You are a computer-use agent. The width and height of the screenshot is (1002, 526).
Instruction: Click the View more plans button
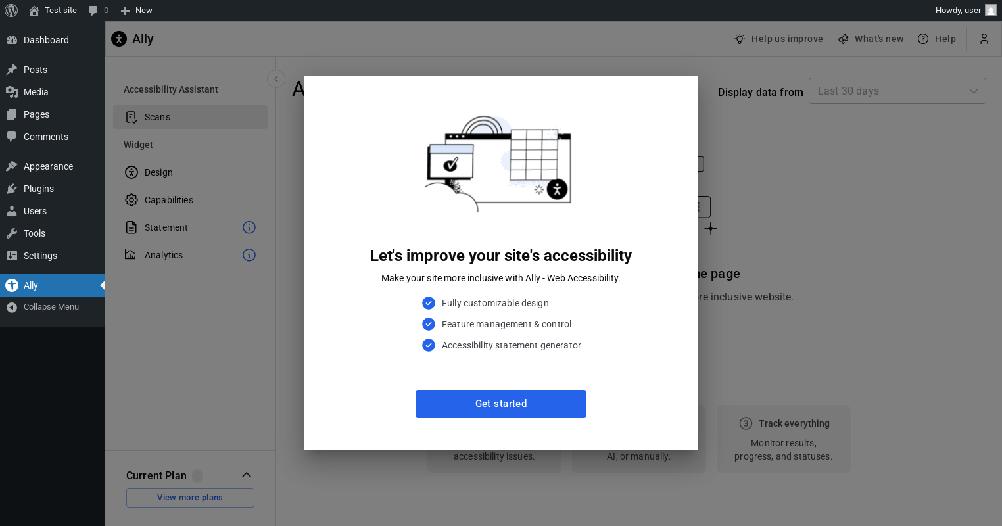coord(190,498)
